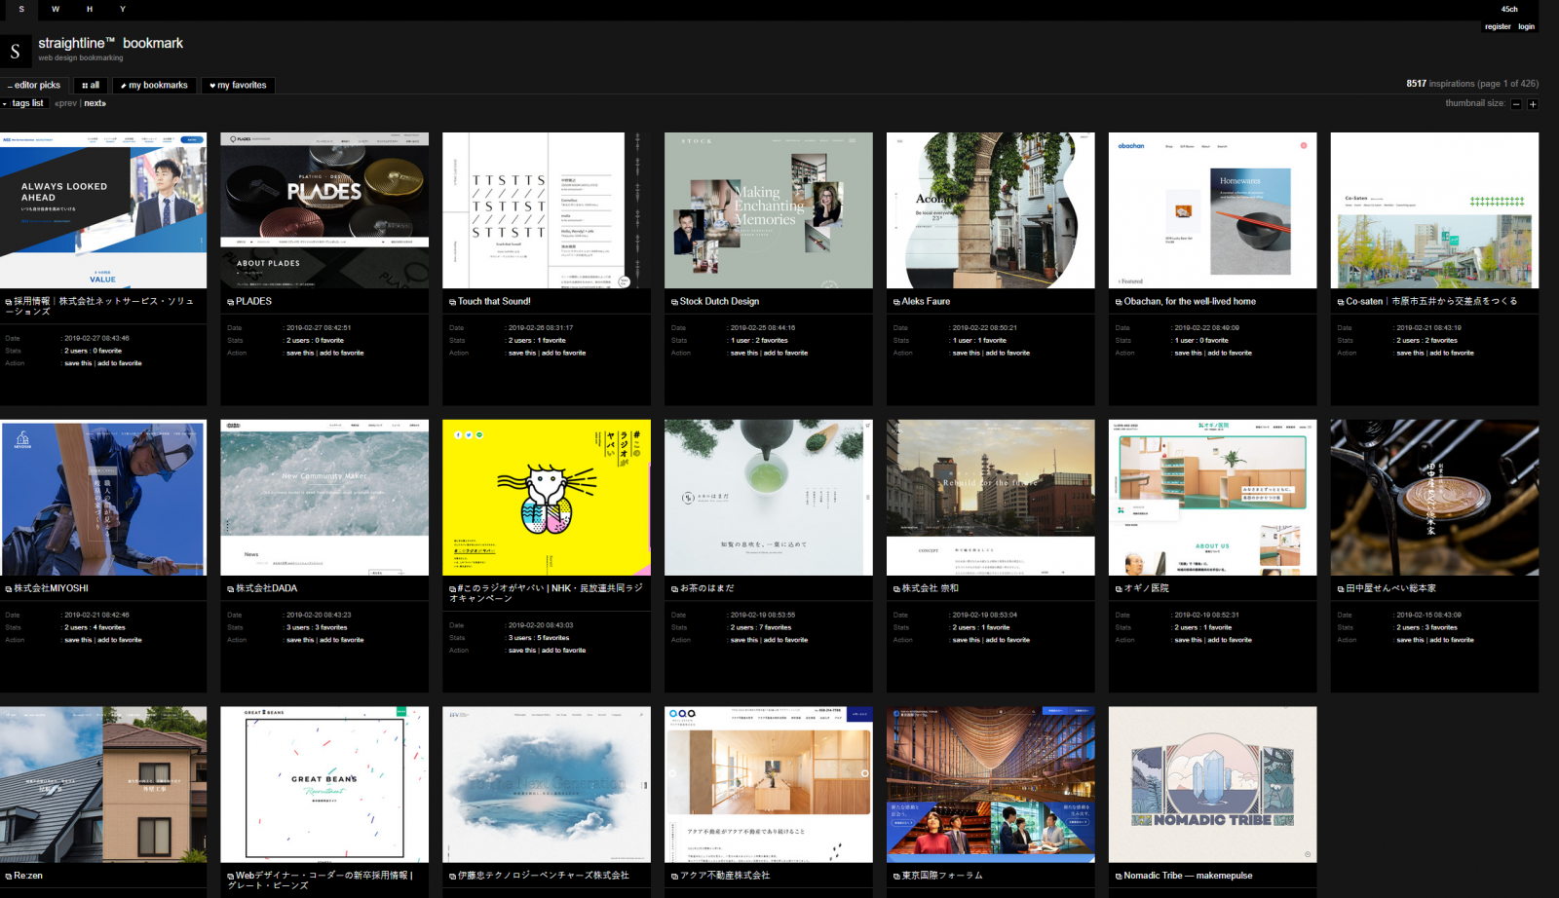Click external link icon beside Aleks Faure

coord(896,302)
